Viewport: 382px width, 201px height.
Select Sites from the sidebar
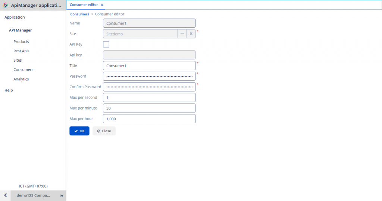(18, 60)
